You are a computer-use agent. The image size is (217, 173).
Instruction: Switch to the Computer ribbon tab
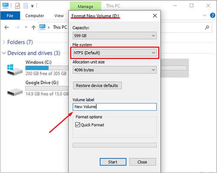(34, 16)
